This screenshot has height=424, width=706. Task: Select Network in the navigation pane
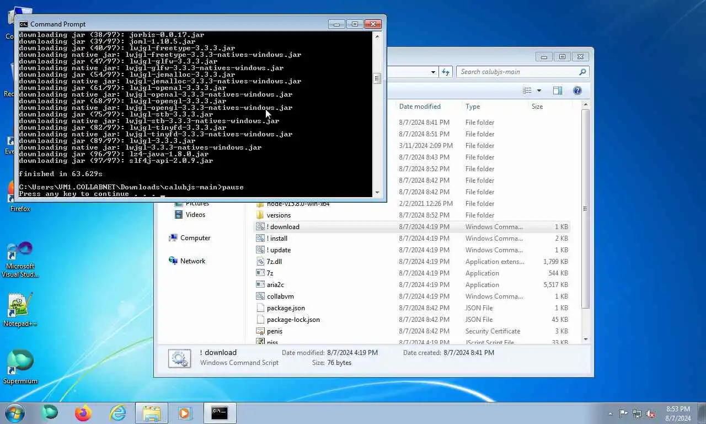[x=192, y=261]
